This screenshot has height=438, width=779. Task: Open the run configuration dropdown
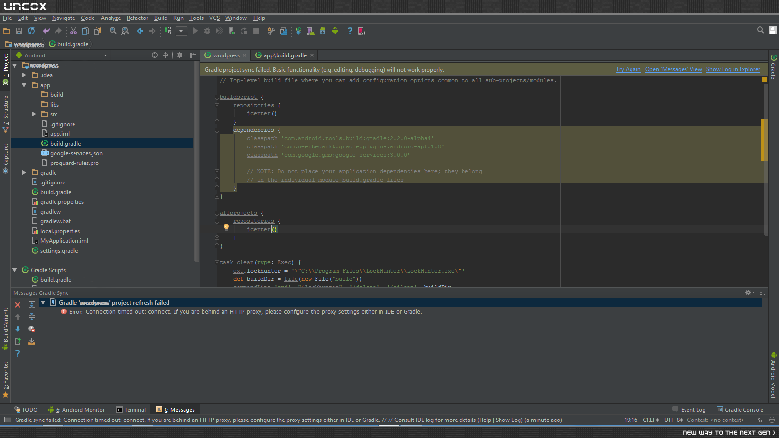click(181, 31)
